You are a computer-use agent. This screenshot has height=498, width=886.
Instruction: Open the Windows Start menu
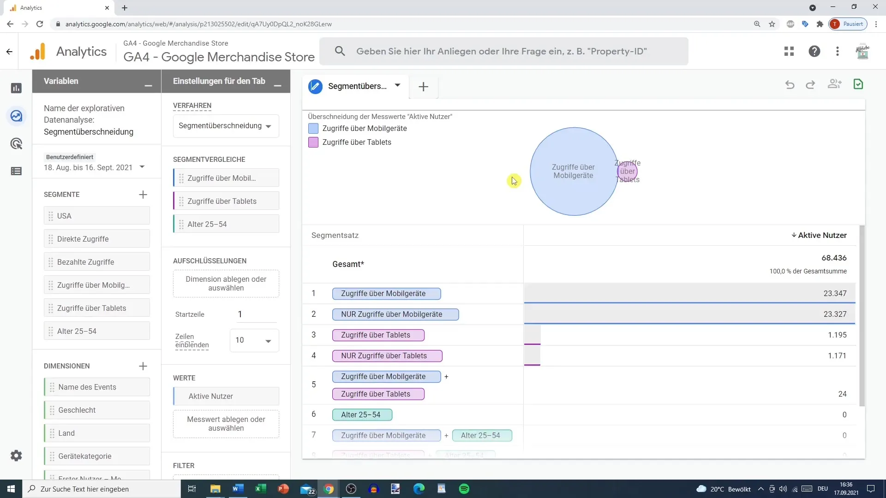point(11,489)
